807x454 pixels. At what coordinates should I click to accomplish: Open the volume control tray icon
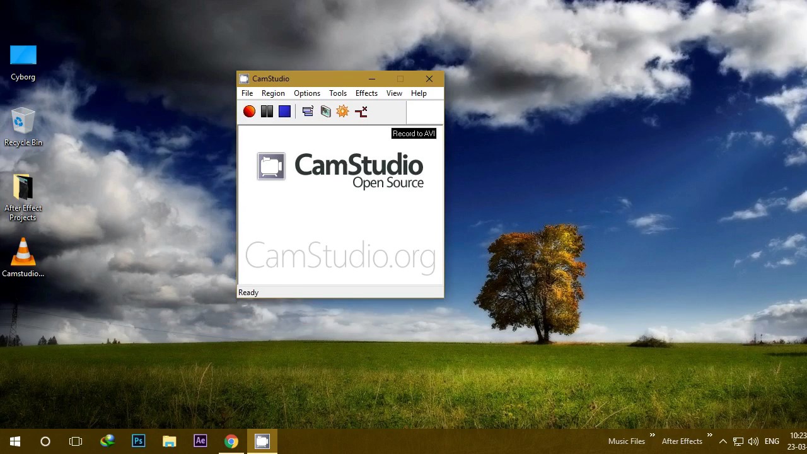coord(753,441)
